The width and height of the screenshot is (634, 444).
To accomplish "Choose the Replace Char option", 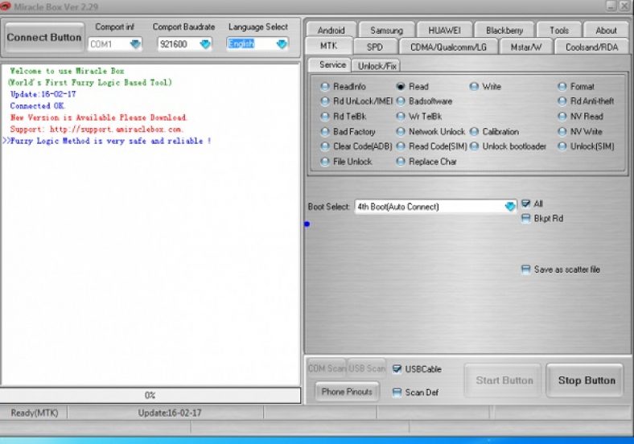I will (x=426, y=162).
